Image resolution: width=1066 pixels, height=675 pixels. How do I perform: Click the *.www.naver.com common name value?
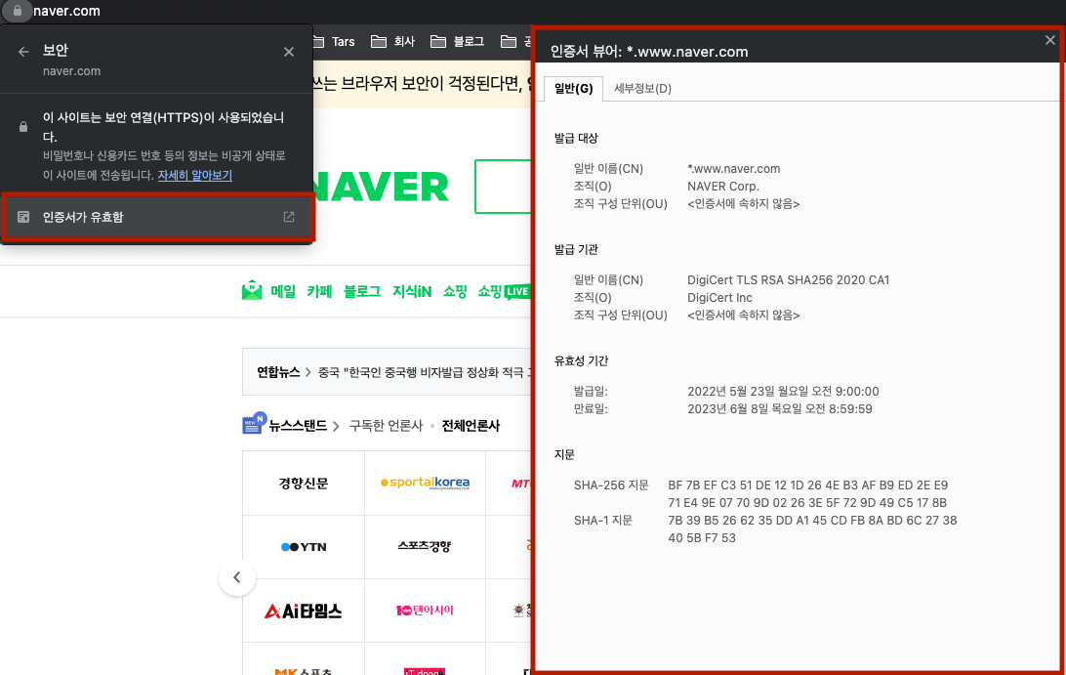(733, 169)
